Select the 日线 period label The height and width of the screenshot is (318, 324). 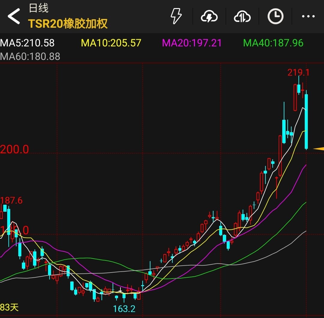pyautogui.click(x=39, y=8)
